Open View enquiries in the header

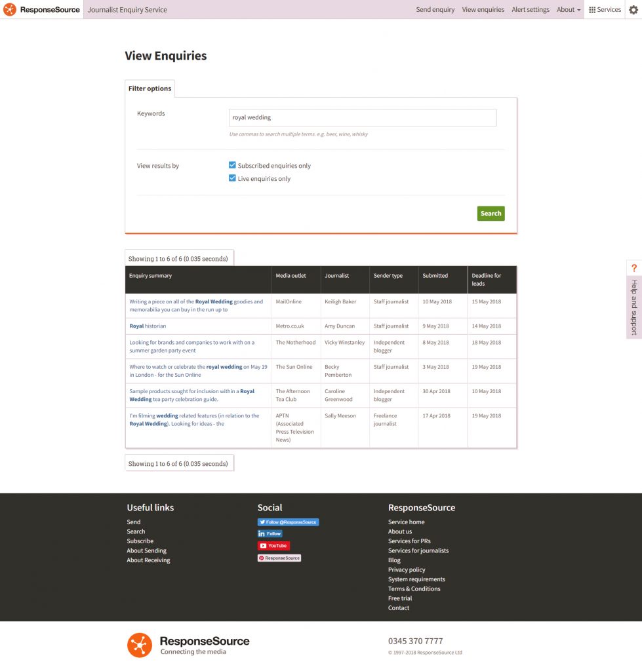click(483, 9)
